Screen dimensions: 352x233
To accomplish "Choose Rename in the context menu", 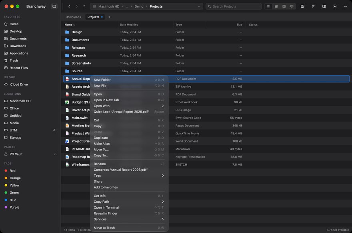I will pyautogui.click(x=129, y=164).
